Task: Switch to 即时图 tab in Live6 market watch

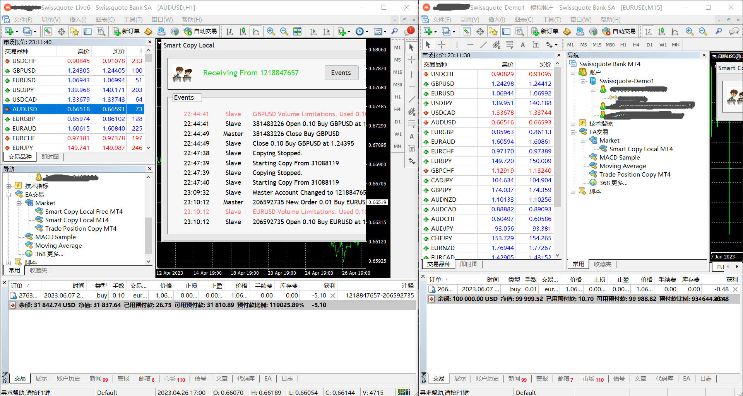Action: (x=50, y=156)
